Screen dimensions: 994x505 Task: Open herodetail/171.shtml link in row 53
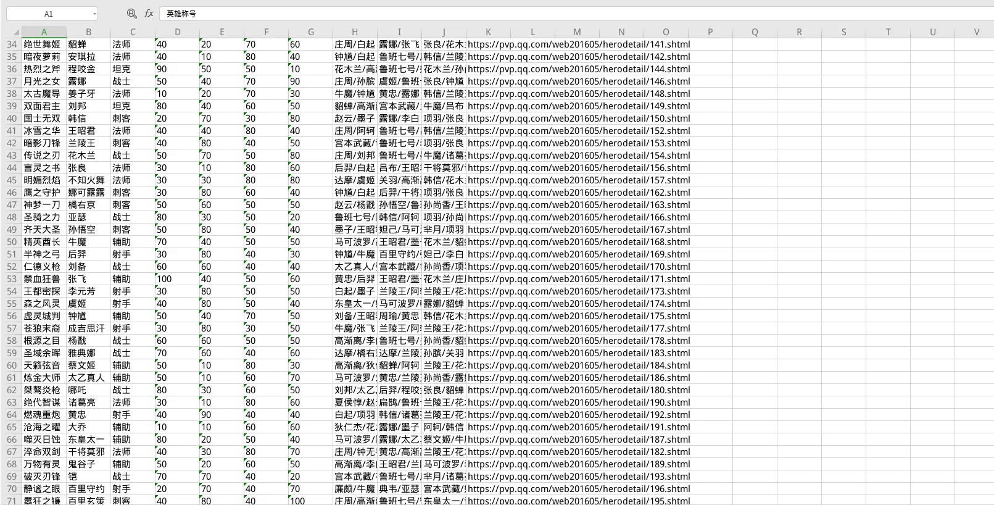coord(578,279)
